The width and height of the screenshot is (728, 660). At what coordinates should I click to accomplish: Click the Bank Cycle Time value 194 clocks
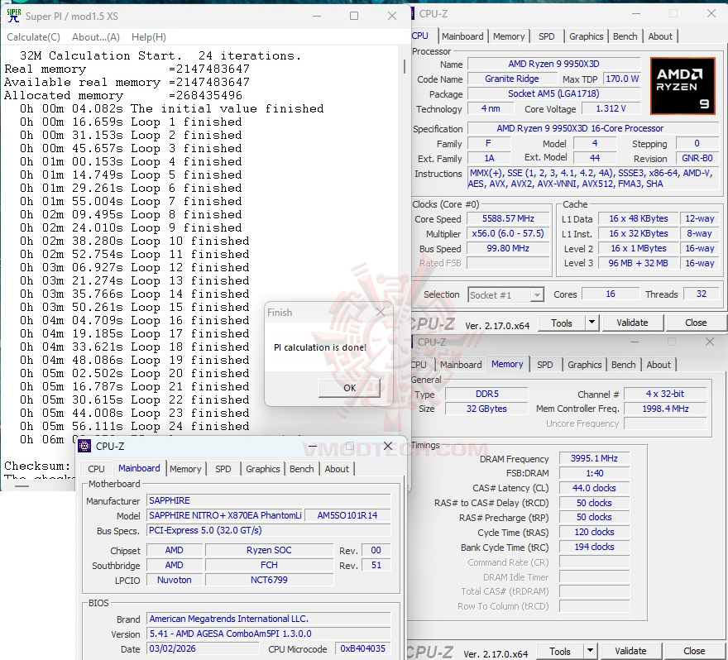(594, 548)
